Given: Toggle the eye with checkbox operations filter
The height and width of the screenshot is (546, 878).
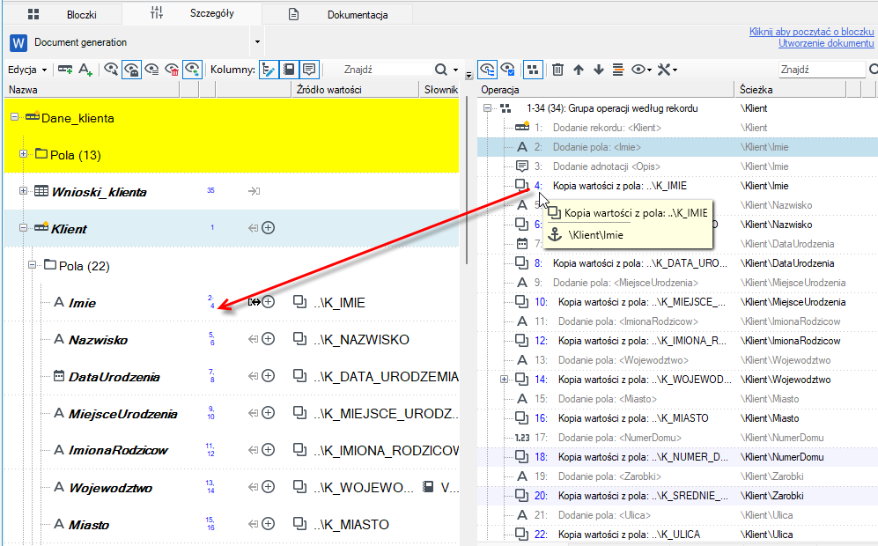Looking at the screenshot, I should (508, 70).
